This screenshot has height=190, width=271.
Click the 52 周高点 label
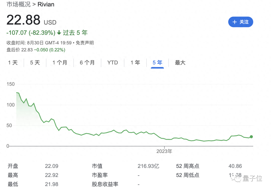coord(187,166)
